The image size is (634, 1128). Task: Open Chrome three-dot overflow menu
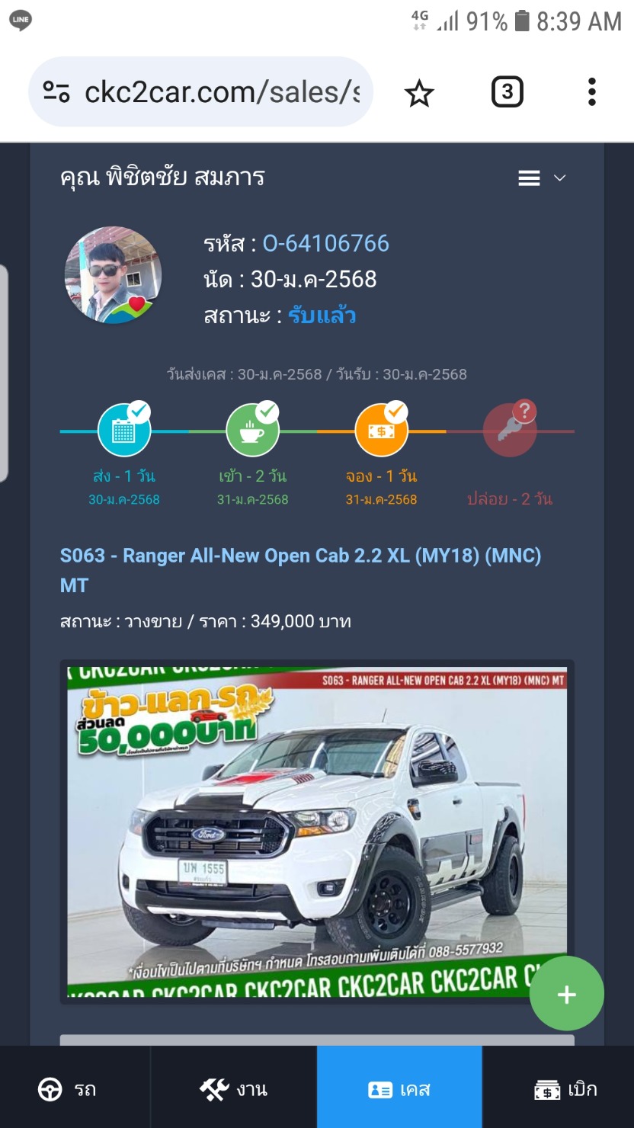click(x=591, y=92)
